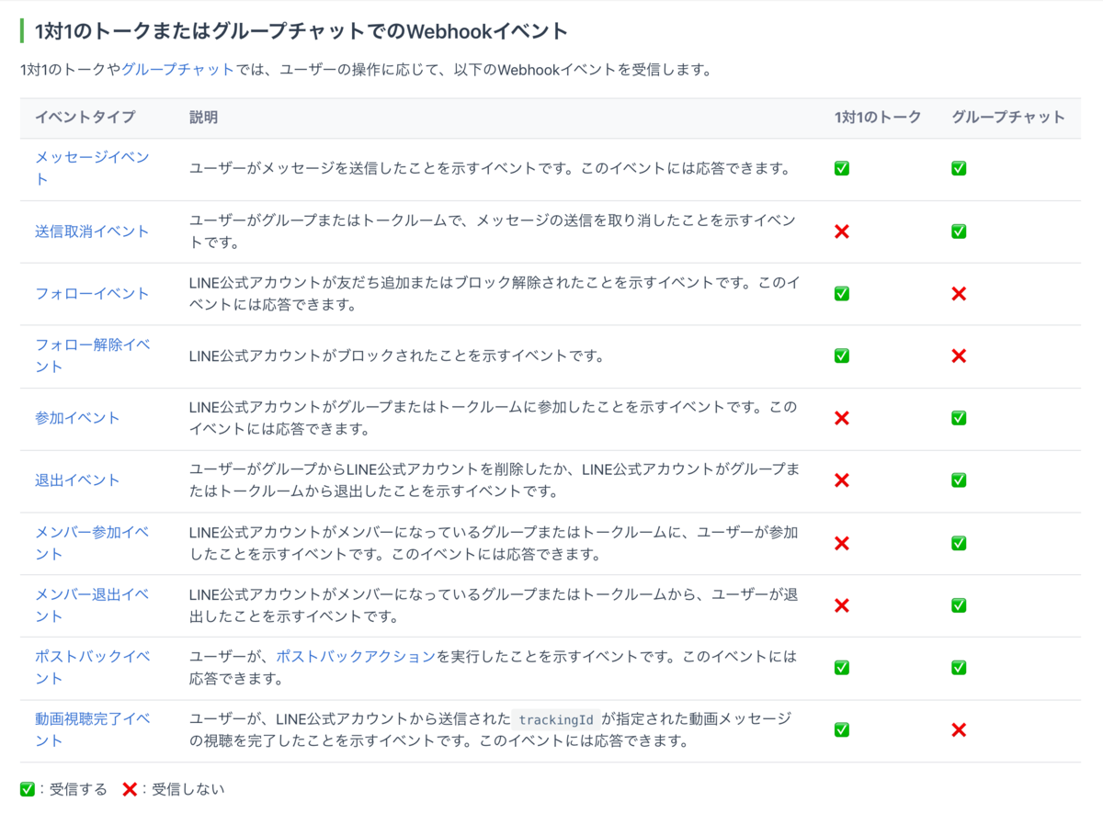Image resolution: width=1103 pixels, height=813 pixels.
Task: Click the 送信取消イベント description text
Action: [x=494, y=231]
